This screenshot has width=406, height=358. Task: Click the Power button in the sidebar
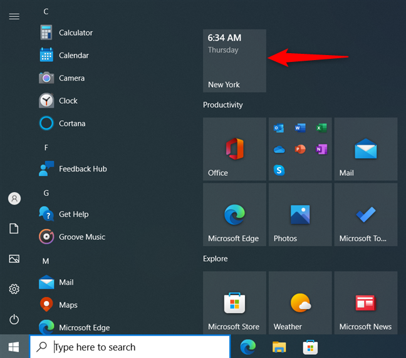pos(14,319)
